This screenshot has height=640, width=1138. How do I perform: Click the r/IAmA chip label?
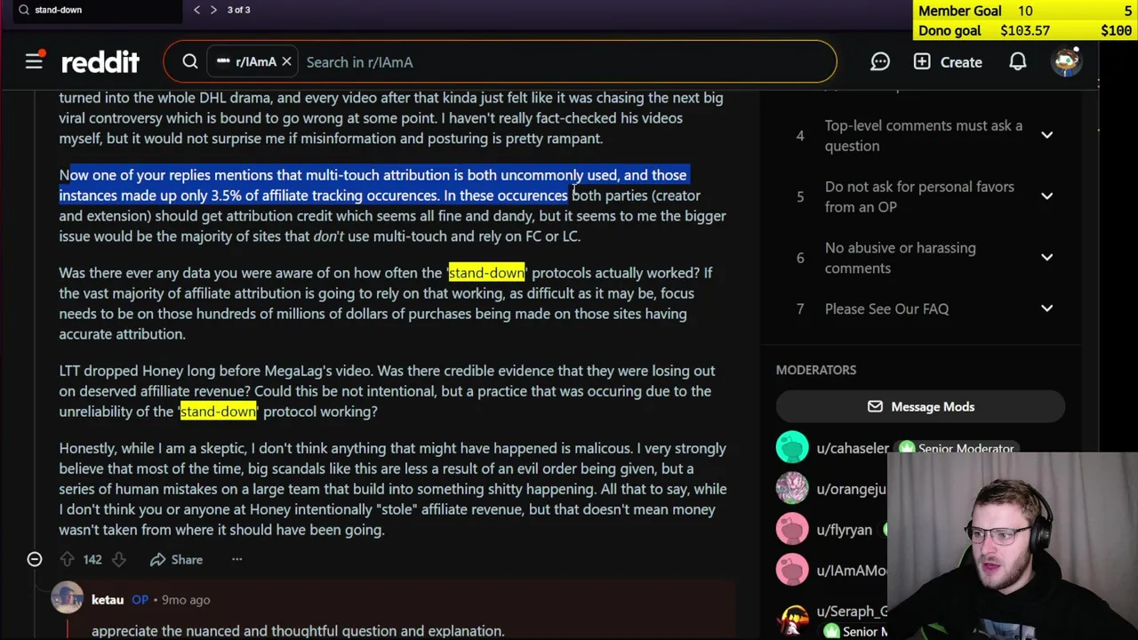(255, 62)
